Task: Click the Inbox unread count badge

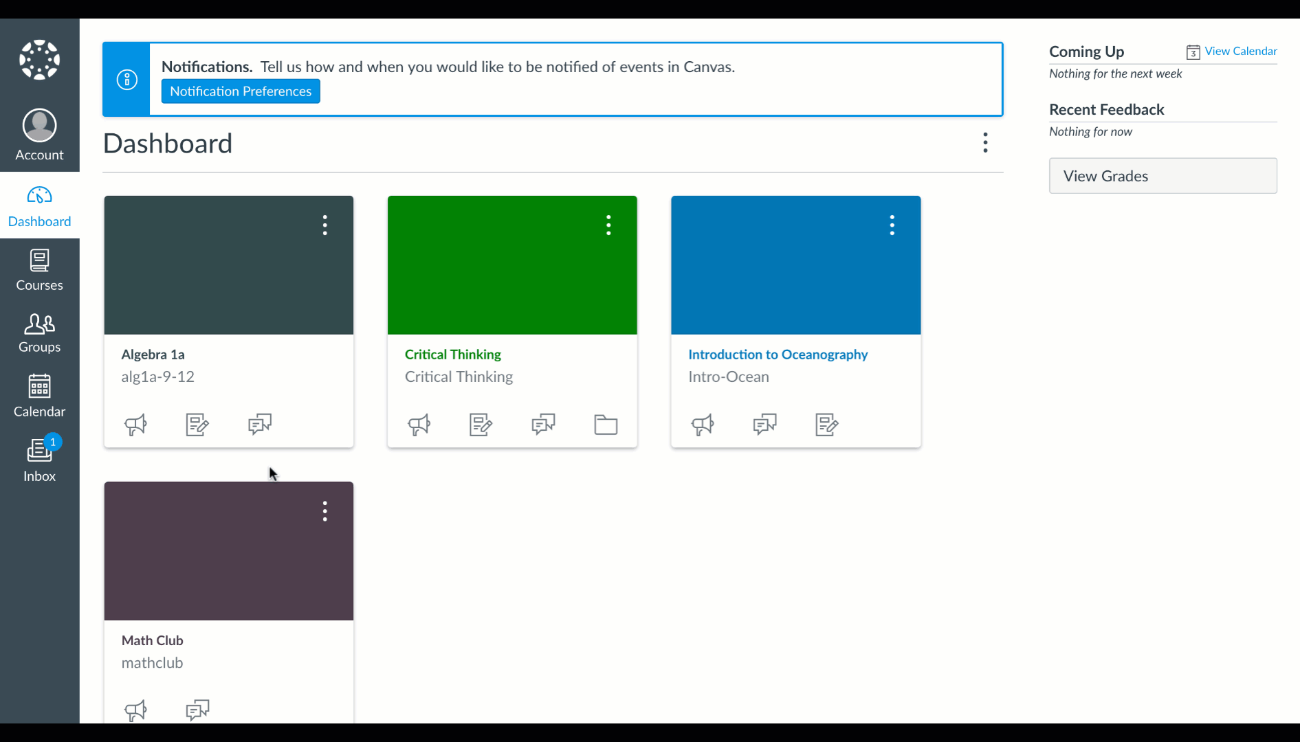Action: (53, 442)
